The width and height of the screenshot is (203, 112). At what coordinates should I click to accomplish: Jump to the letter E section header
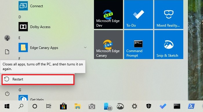point(19,38)
